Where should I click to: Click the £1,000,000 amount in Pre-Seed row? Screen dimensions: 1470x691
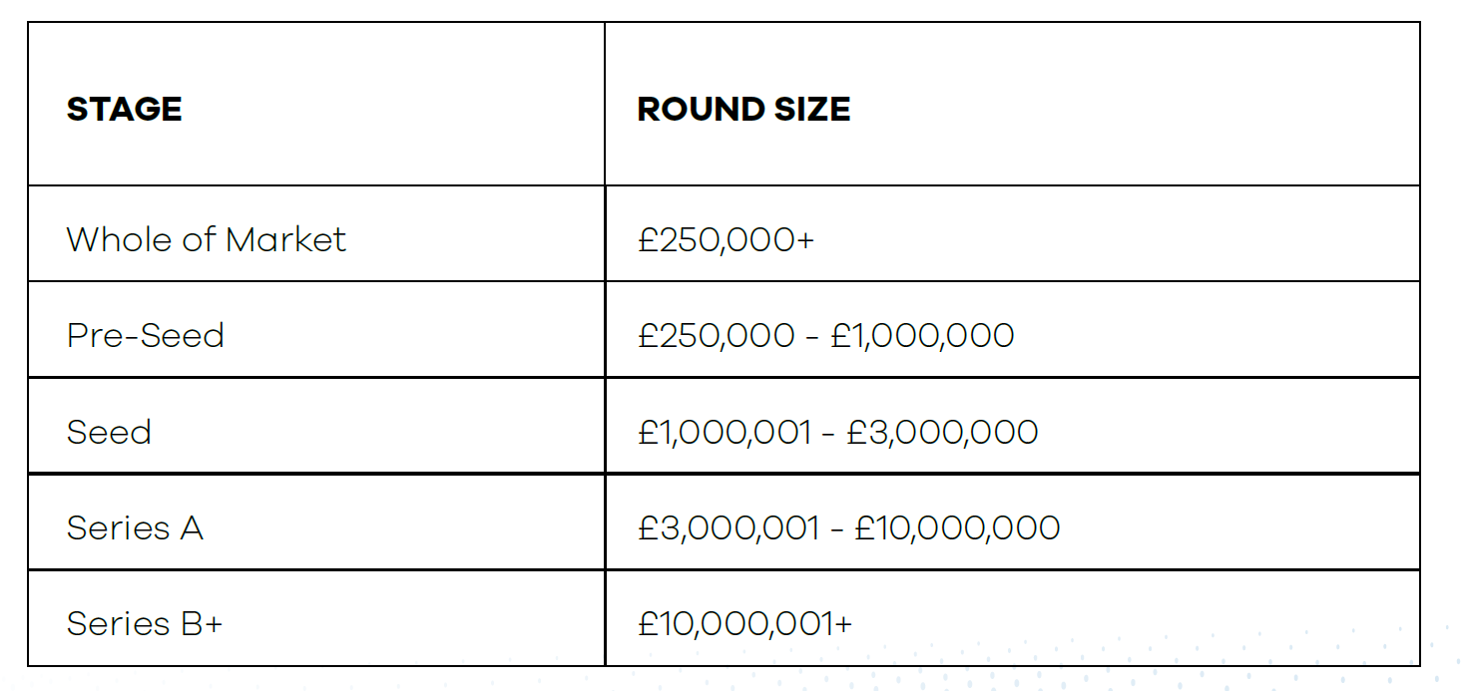[x=922, y=335]
